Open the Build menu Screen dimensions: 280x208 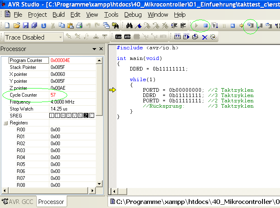point(59,15)
